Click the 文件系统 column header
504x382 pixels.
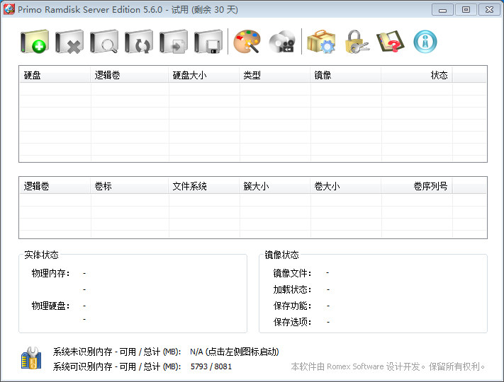pyautogui.click(x=203, y=186)
